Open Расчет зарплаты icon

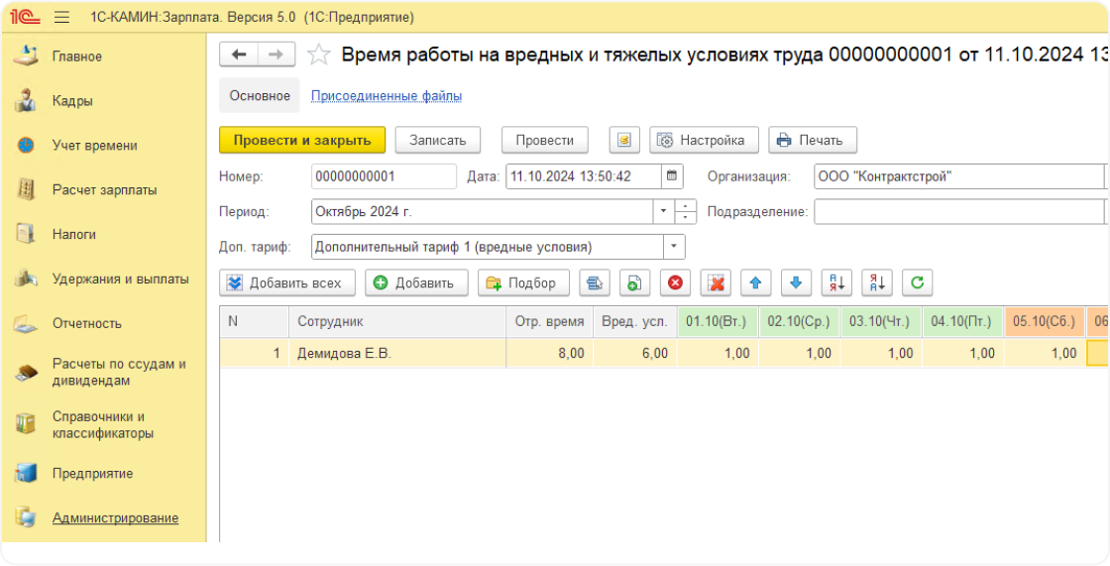tap(26, 190)
